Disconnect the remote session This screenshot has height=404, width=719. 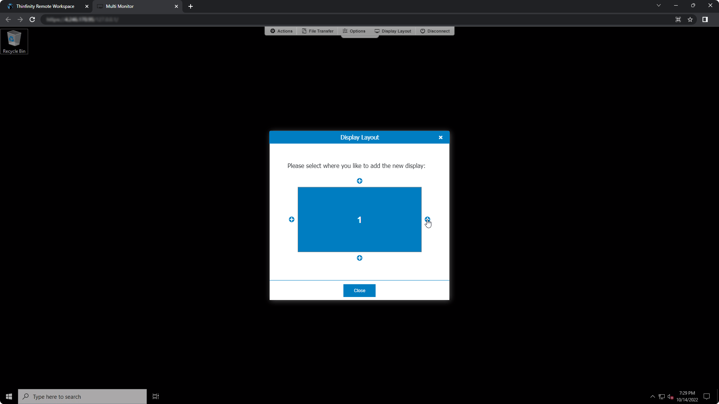tap(435, 31)
